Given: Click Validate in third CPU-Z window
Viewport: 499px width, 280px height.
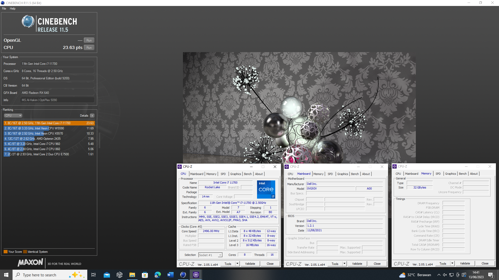Looking at the screenshot, I should (465, 263).
